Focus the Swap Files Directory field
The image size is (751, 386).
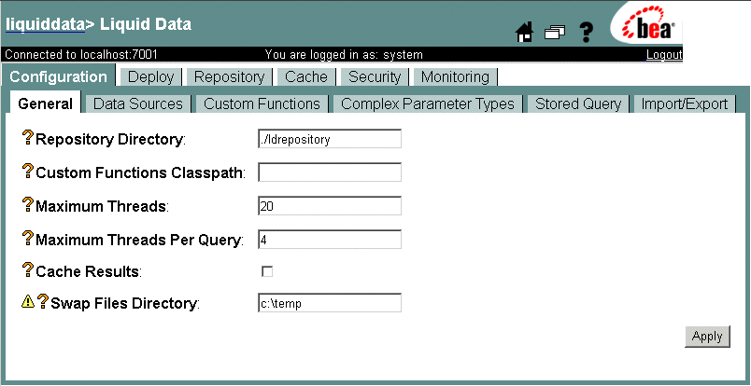[330, 303]
